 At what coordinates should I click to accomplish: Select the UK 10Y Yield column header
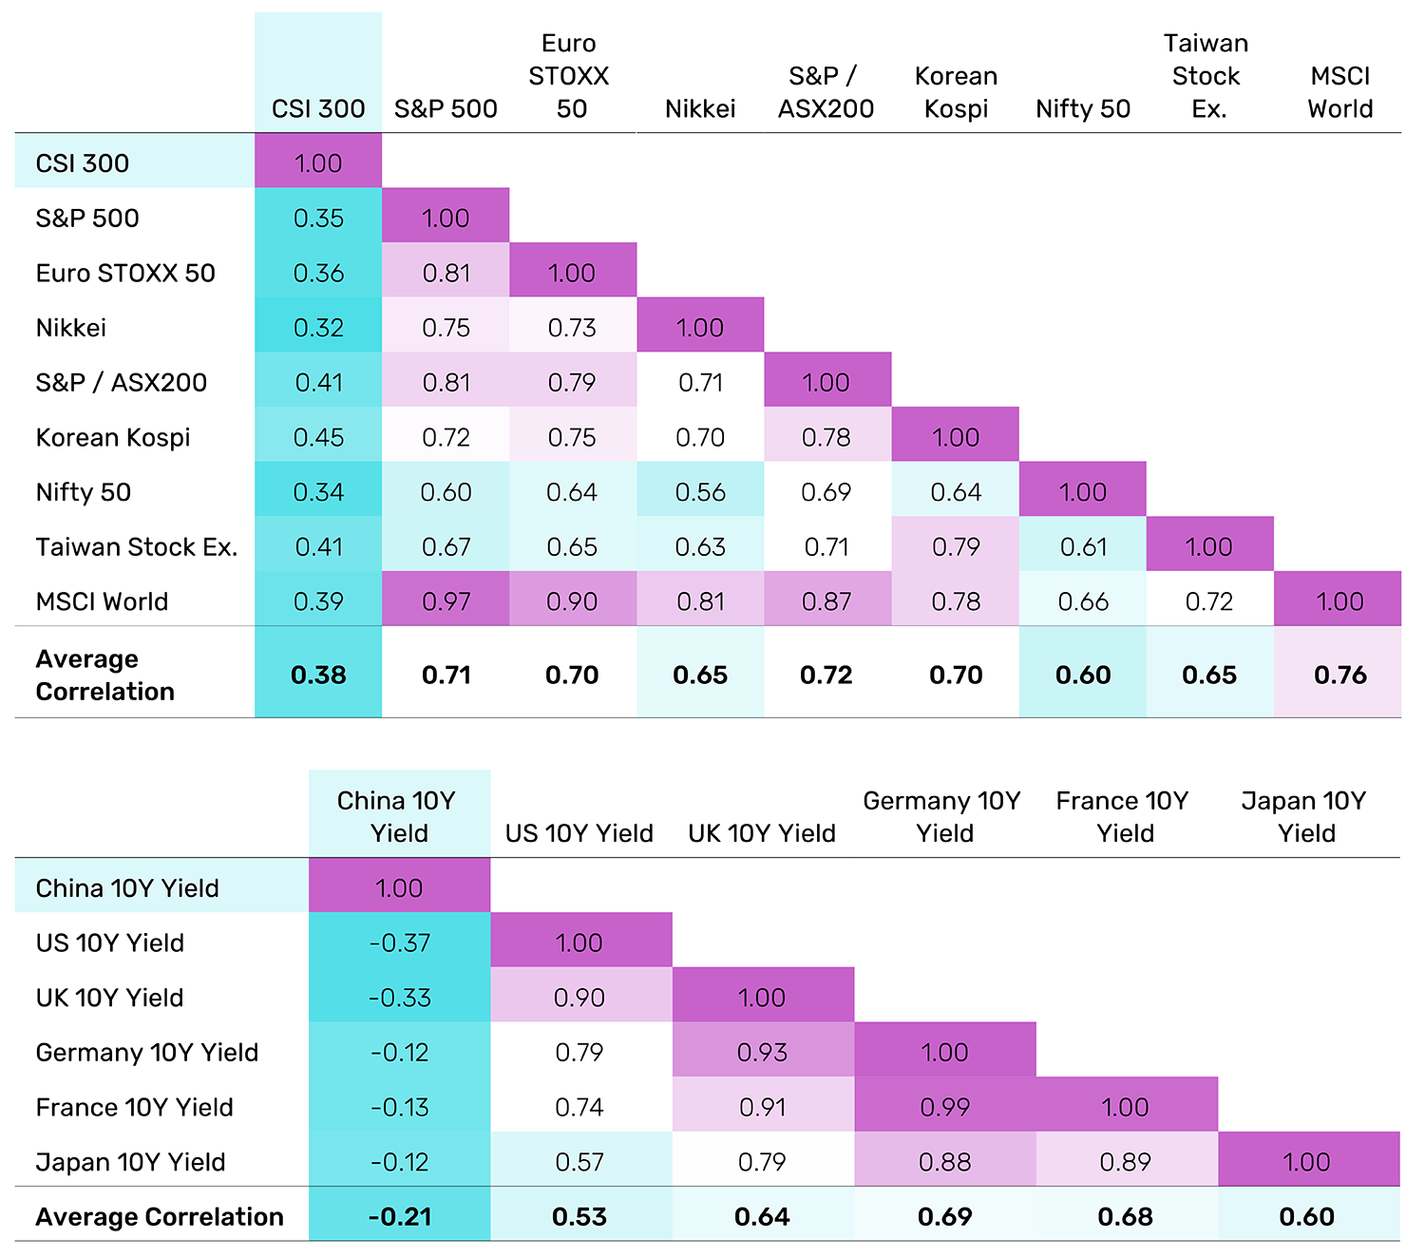point(762,833)
